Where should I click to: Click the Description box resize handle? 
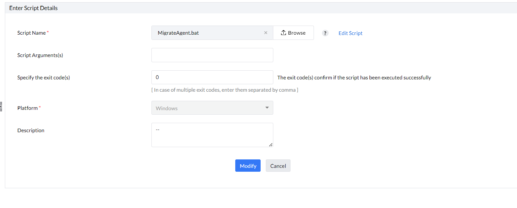(x=271, y=144)
